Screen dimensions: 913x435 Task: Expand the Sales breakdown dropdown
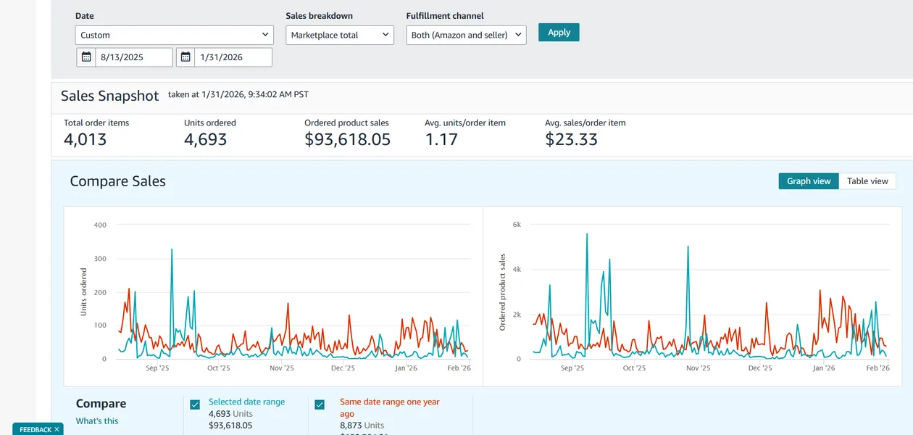(x=340, y=35)
